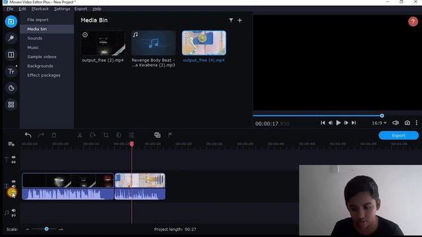Viewport: 422px width, 237px height.
Task: Play the preview
Action: point(338,123)
